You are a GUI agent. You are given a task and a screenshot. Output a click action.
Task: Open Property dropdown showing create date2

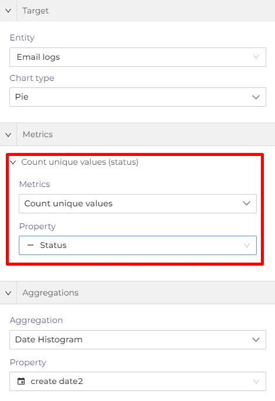click(138, 381)
